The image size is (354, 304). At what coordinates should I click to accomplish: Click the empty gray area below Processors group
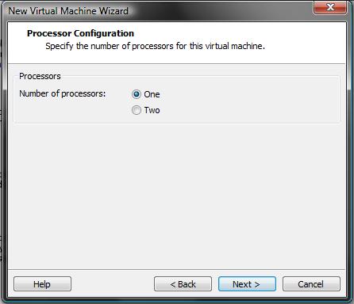177,196
